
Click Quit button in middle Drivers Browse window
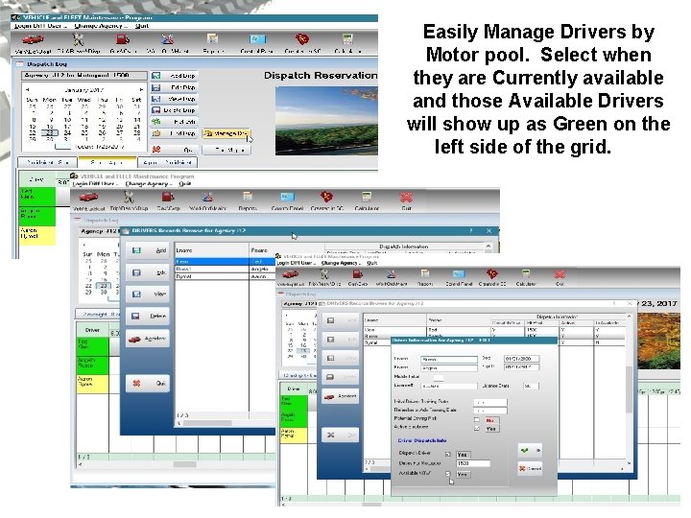pos(148,383)
